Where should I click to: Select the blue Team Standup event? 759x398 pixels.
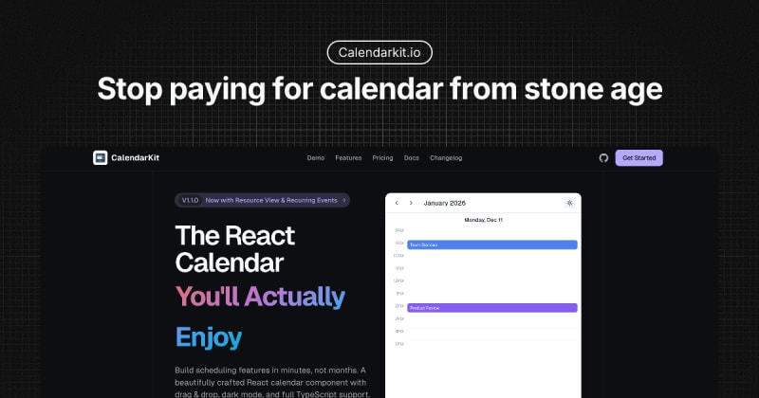[x=491, y=244]
